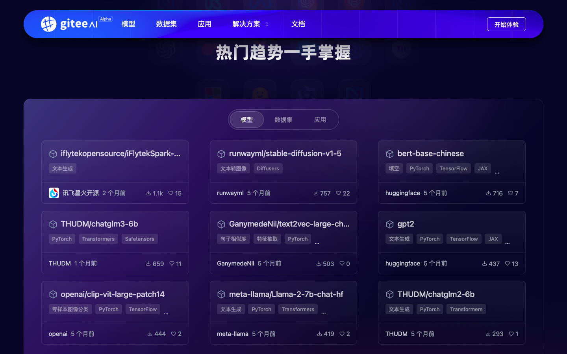567x354 pixels.
Task: Click cube icon beside bert-base-chinese
Action: [x=390, y=154]
